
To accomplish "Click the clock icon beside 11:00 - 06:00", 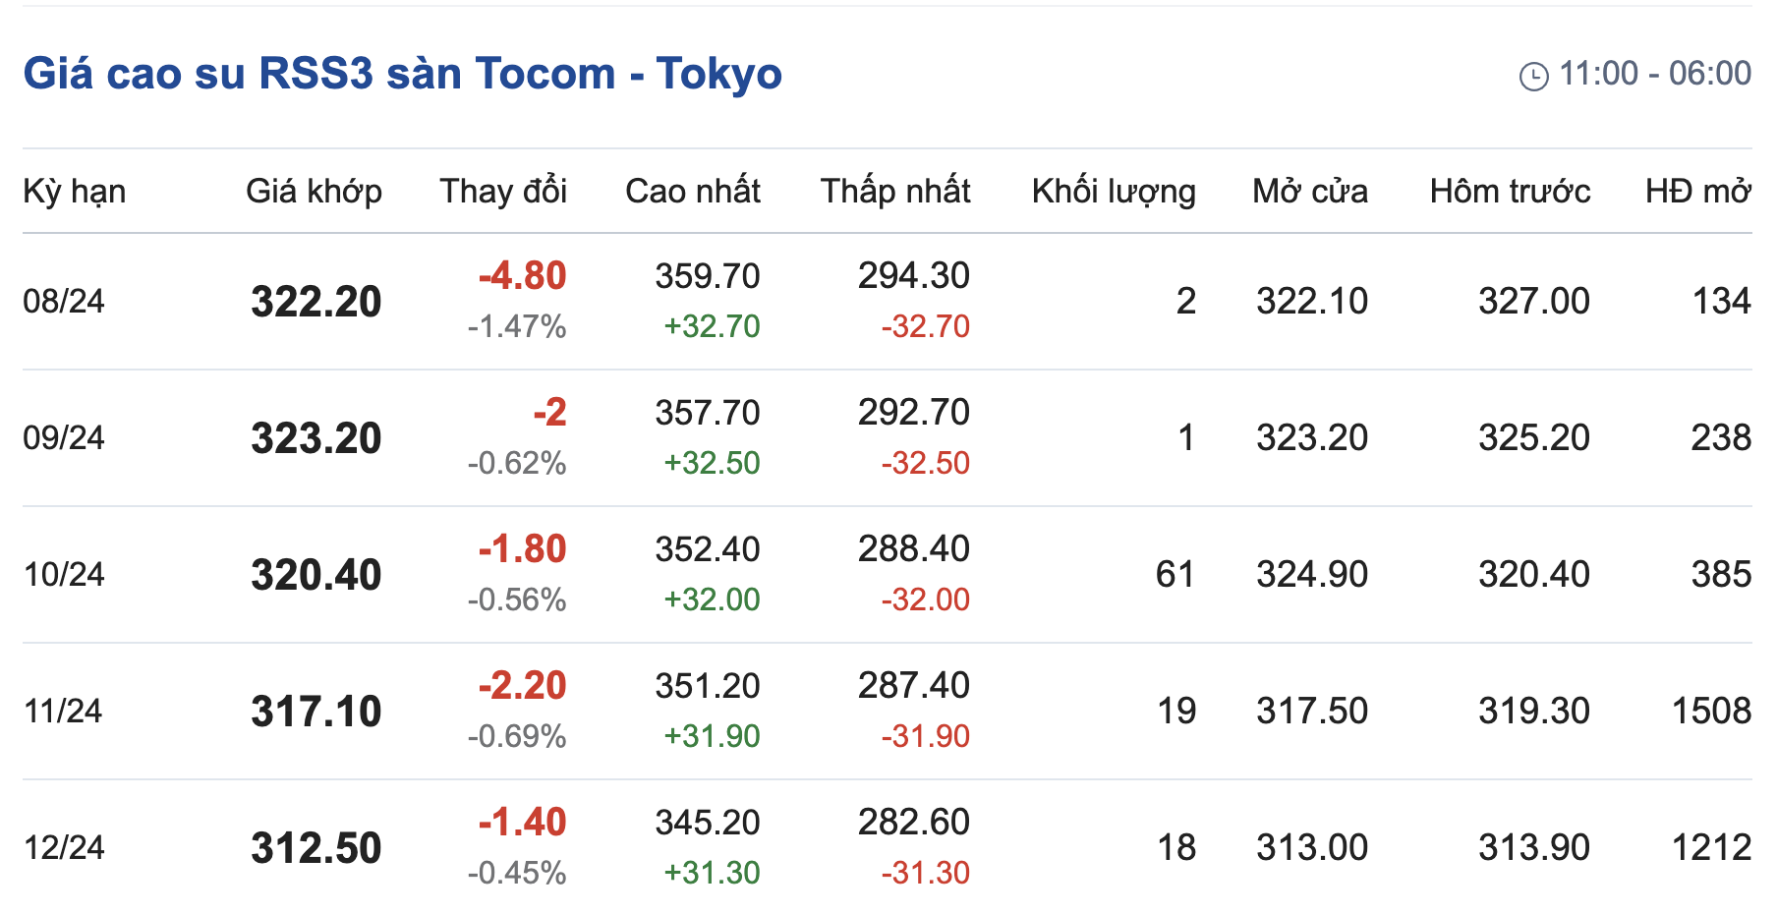I will [x=1533, y=76].
